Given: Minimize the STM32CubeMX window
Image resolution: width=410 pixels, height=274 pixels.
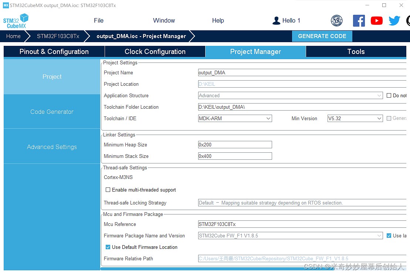Looking at the screenshot, I should (367, 5).
